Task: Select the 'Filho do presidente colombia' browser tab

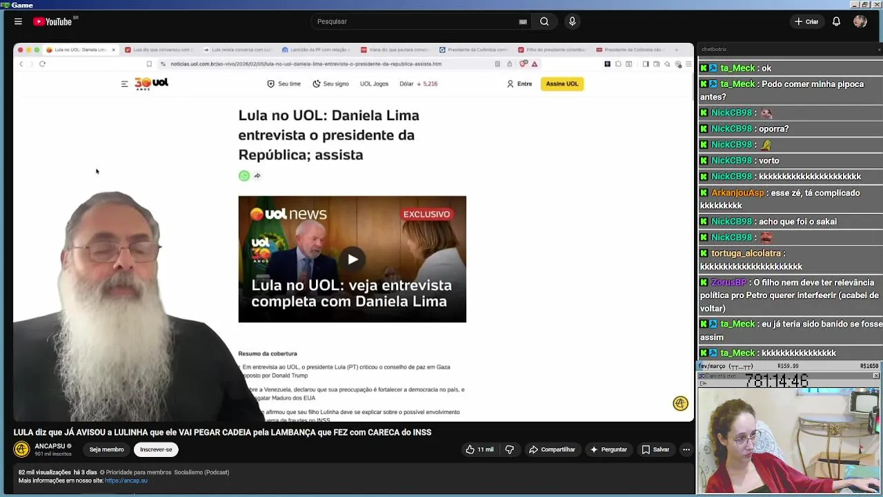Action: 552,50
